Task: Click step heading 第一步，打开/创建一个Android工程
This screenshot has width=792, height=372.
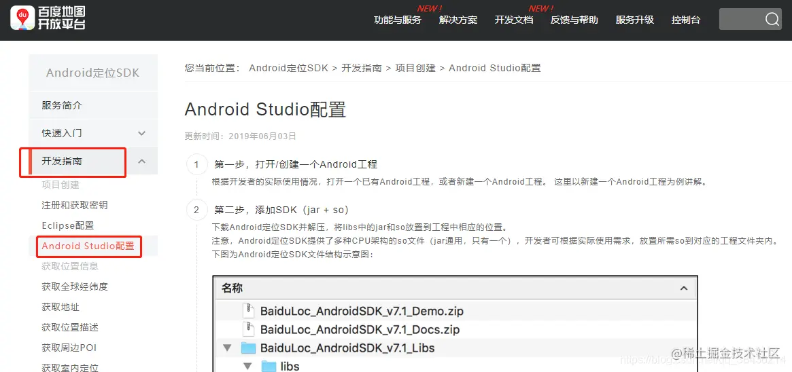Action: pyautogui.click(x=296, y=164)
